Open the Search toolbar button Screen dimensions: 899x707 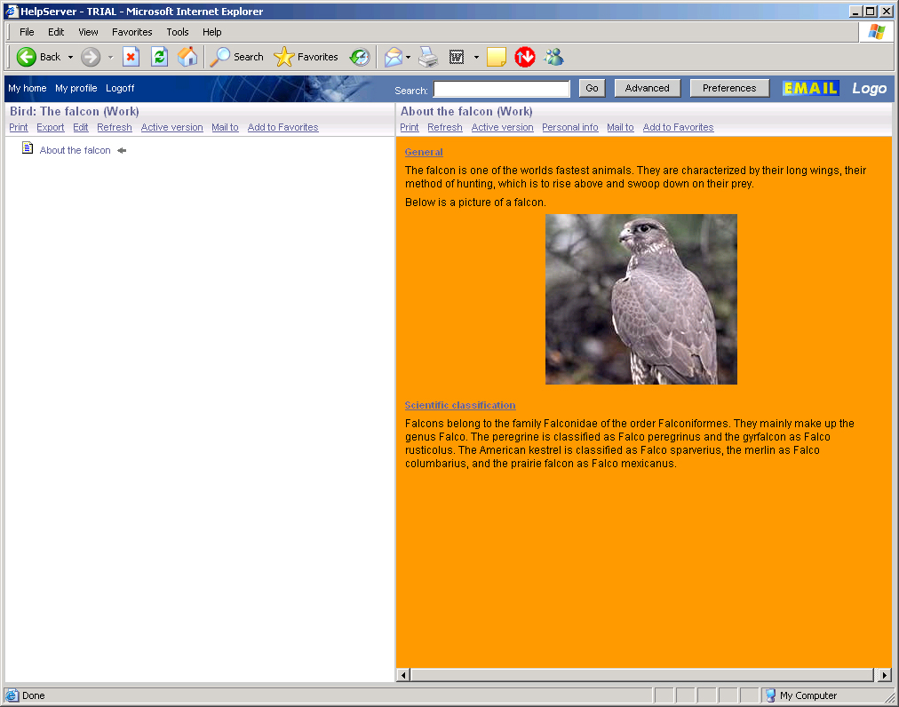coord(237,57)
